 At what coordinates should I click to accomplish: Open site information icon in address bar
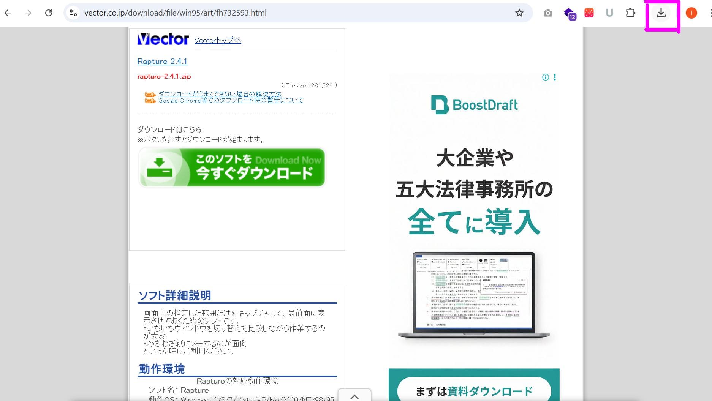point(73,13)
